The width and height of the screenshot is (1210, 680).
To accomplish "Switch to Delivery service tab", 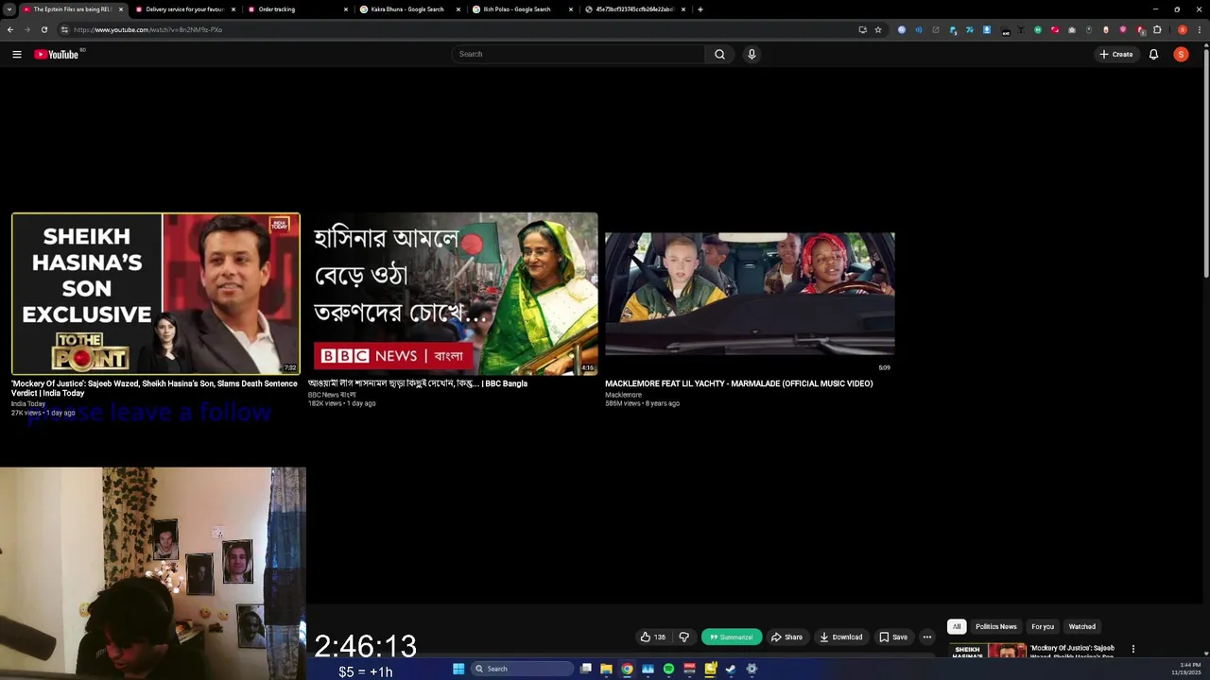I will 184,9.
